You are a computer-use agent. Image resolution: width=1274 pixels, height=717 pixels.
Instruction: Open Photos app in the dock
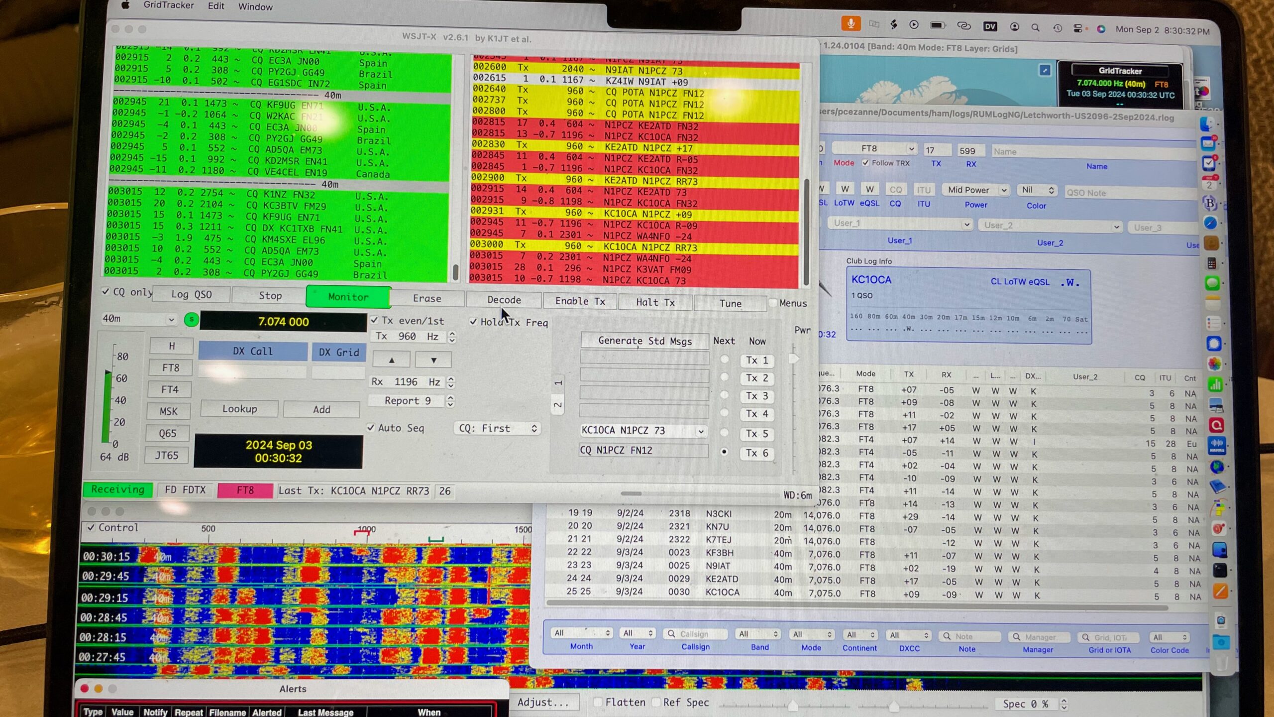(x=1214, y=363)
